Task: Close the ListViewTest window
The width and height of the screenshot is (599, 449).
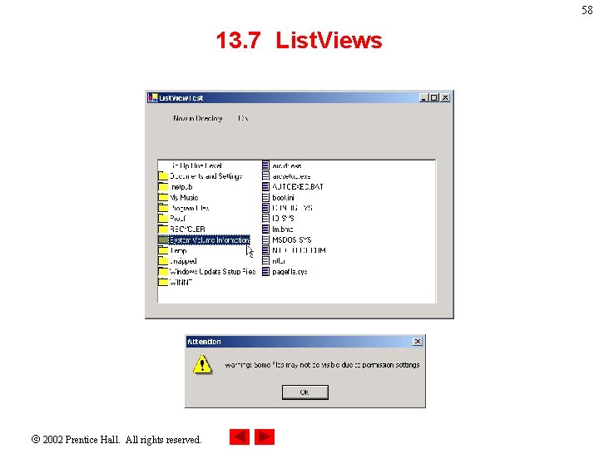Action: click(445, 98)
